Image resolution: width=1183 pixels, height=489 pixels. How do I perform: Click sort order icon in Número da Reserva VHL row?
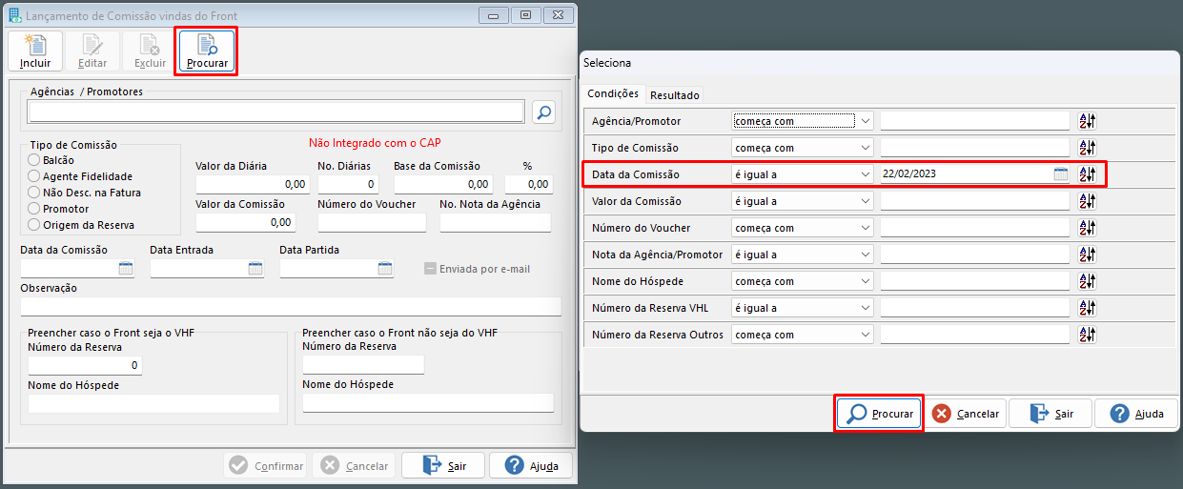pyautogui.click(x=1088, y=308)
